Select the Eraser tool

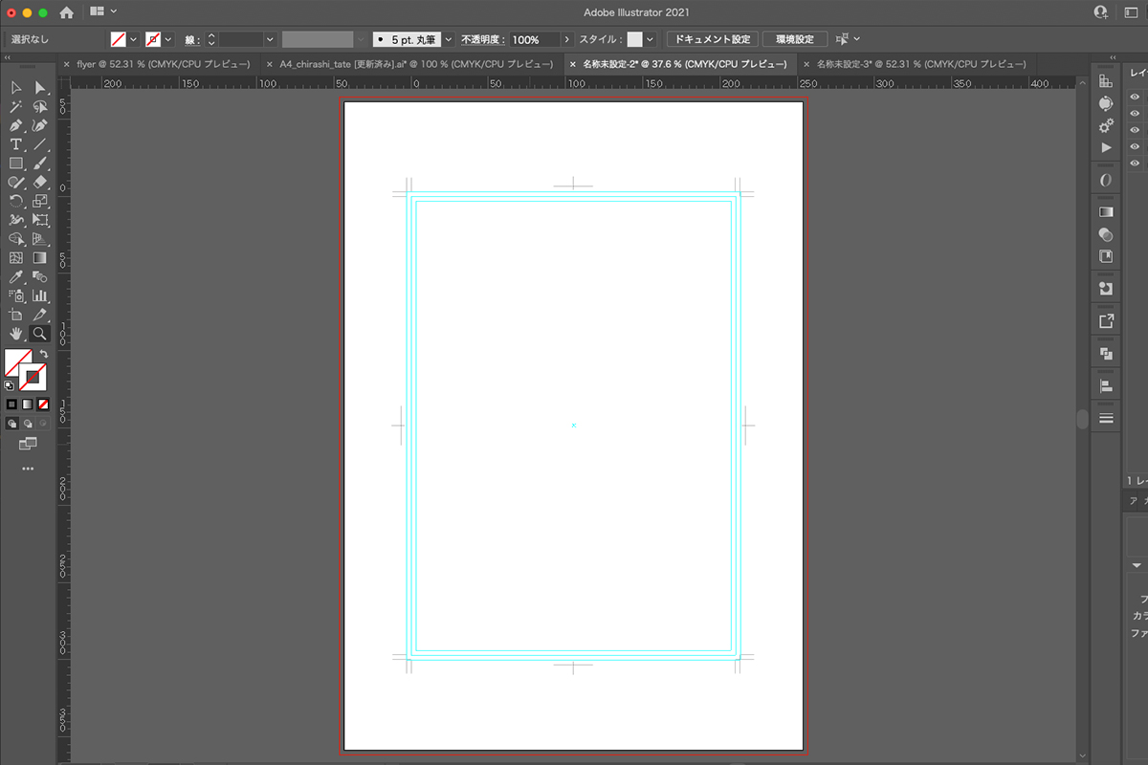pos(40,182)
